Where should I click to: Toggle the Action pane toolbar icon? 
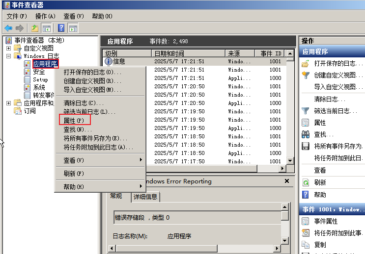click(x=73, y=28)
